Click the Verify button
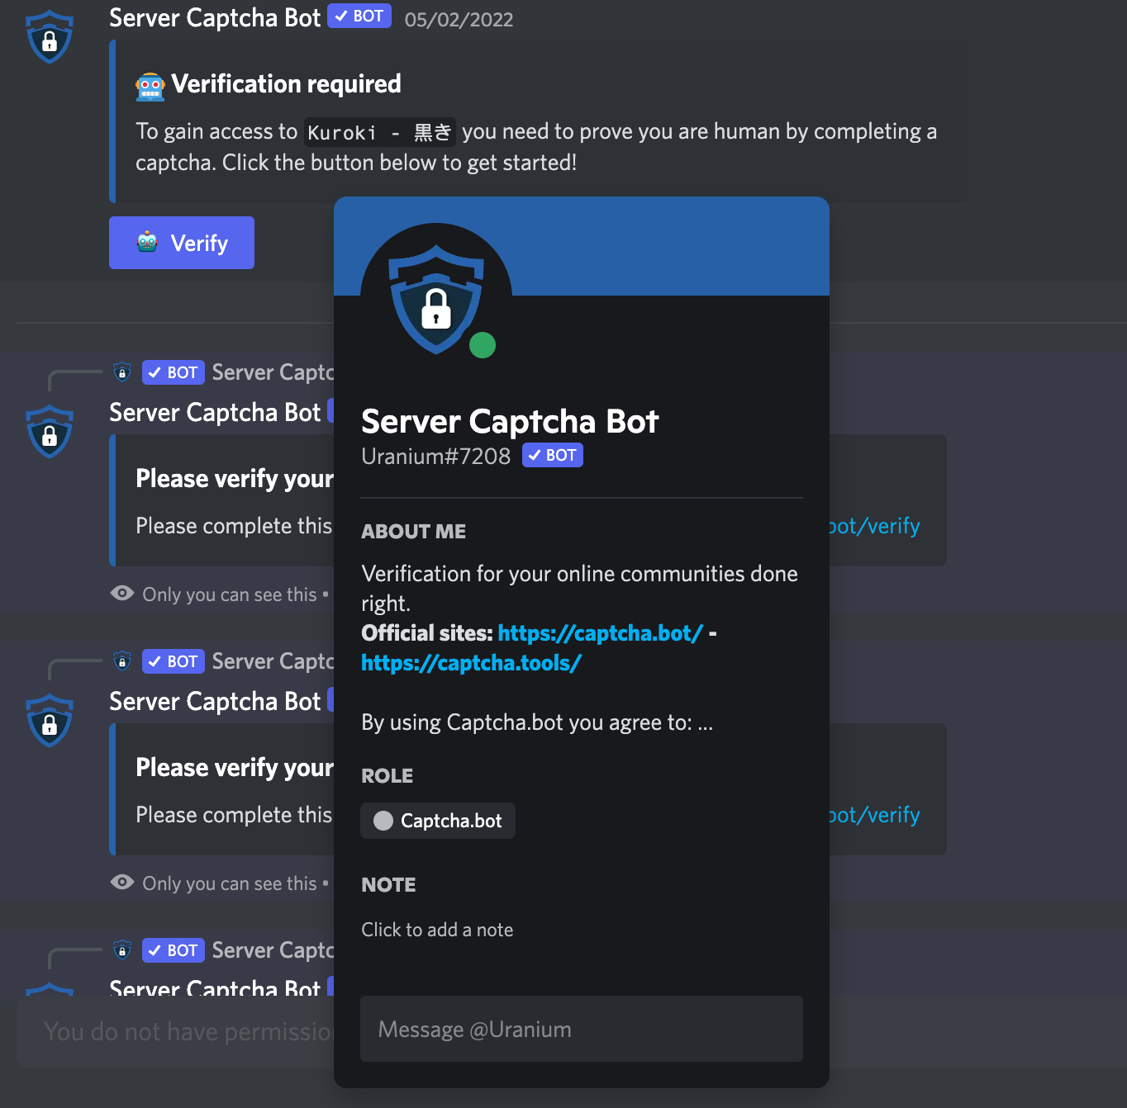 click(182, 243)
